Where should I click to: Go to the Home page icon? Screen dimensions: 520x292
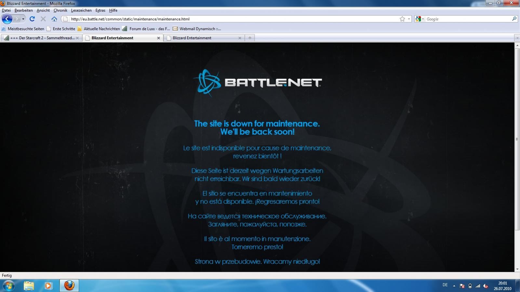[x=54, y=19]
